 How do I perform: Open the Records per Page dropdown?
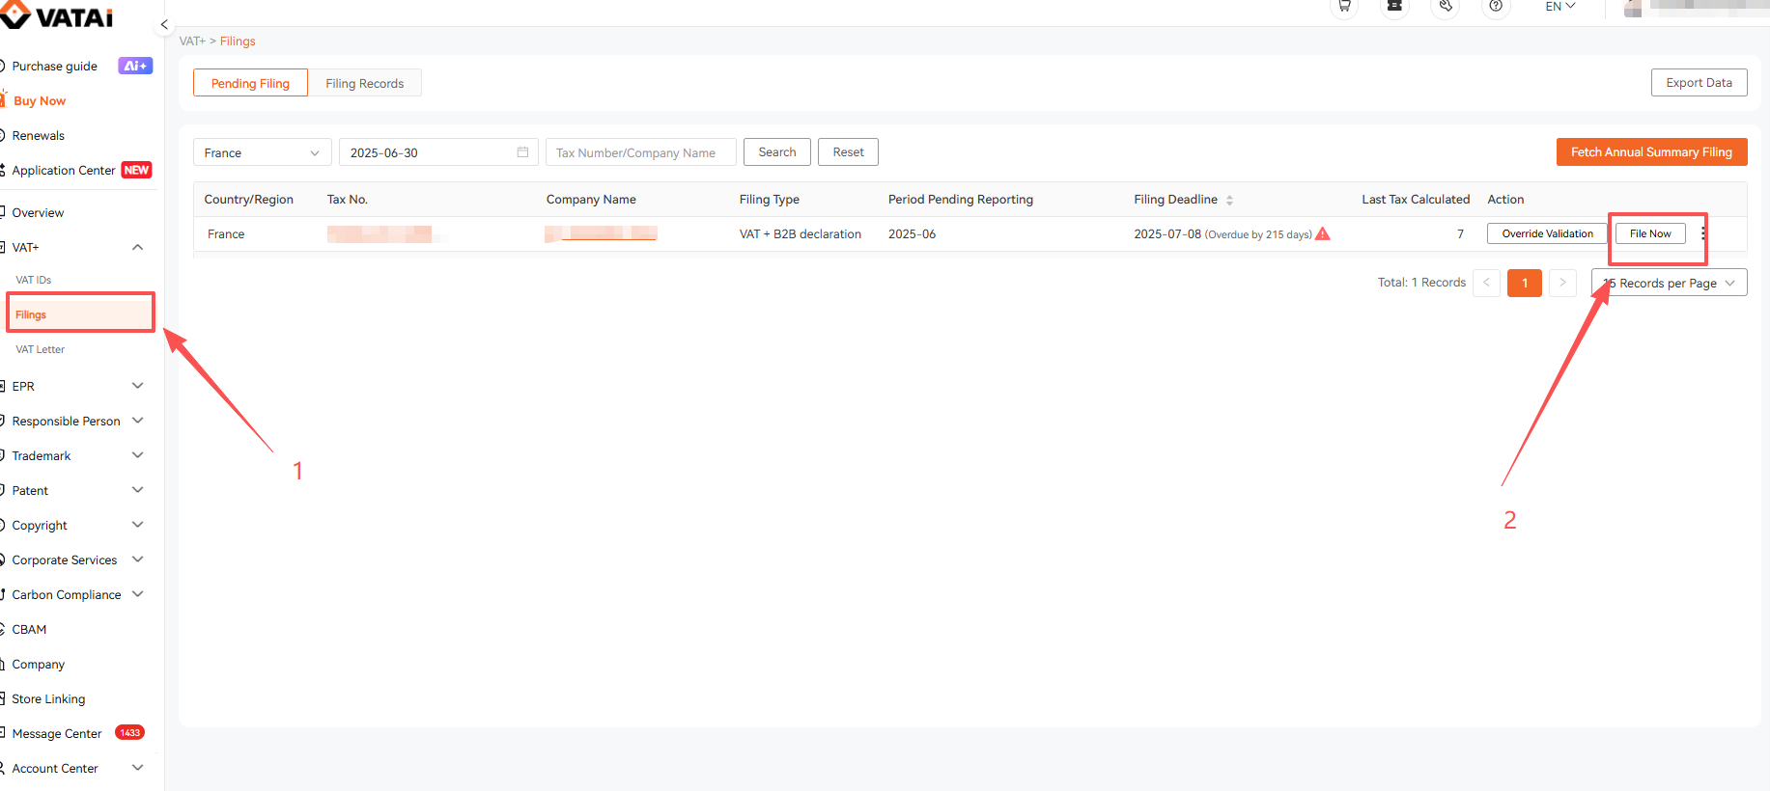[1670, 283]
